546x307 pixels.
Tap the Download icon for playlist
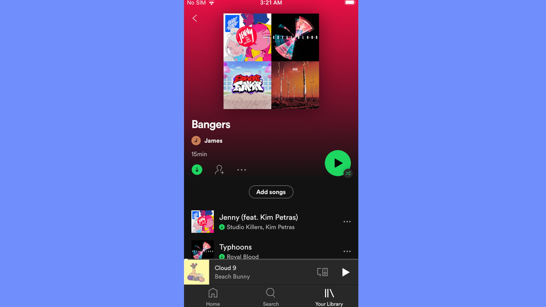coord(197,169)
